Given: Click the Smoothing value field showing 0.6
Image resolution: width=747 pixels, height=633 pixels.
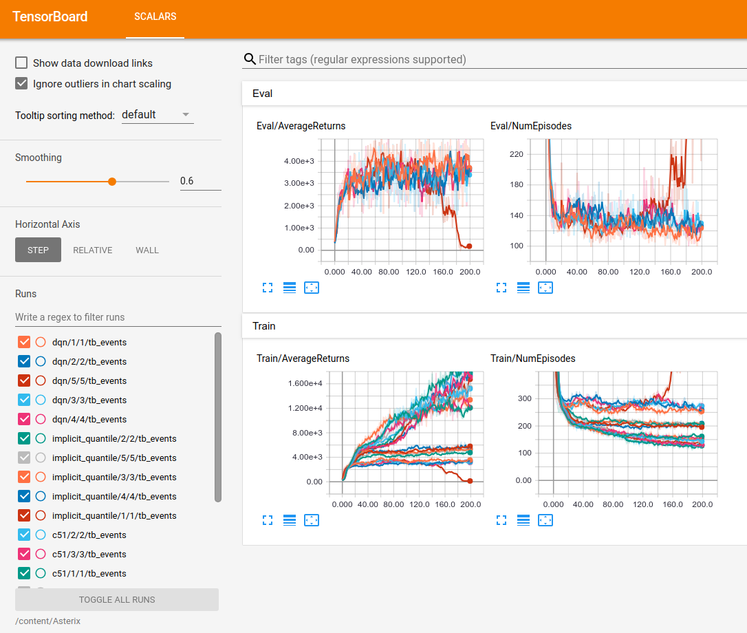Looking at the screenshot, I should pyautogui.click(x=201, y=181).
